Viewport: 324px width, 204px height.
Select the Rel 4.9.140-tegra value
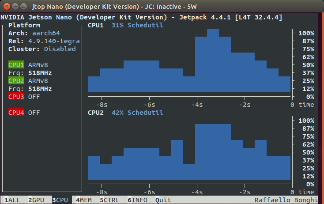point(54,41)
